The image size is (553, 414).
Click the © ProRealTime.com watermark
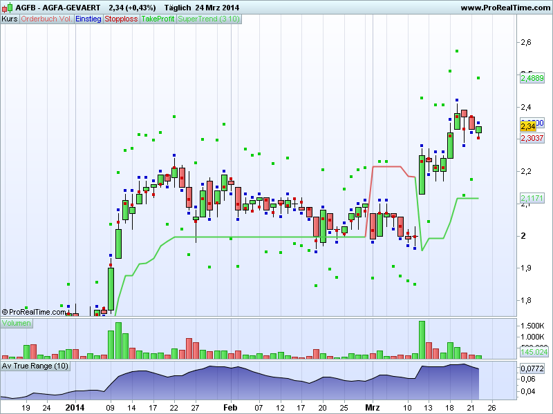pyautogui.click(x=34, y=312)
